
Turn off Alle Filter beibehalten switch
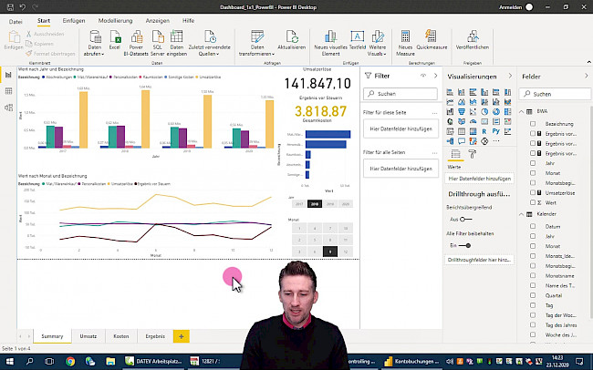[x=465, y=245]
